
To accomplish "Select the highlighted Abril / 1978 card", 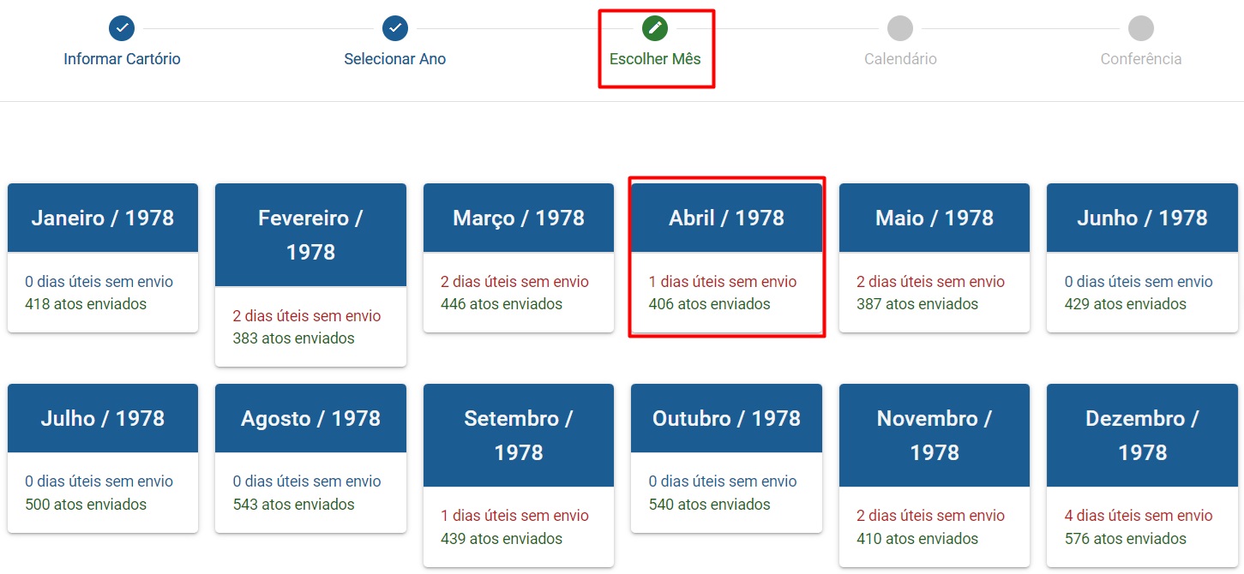I will point(726,258).
